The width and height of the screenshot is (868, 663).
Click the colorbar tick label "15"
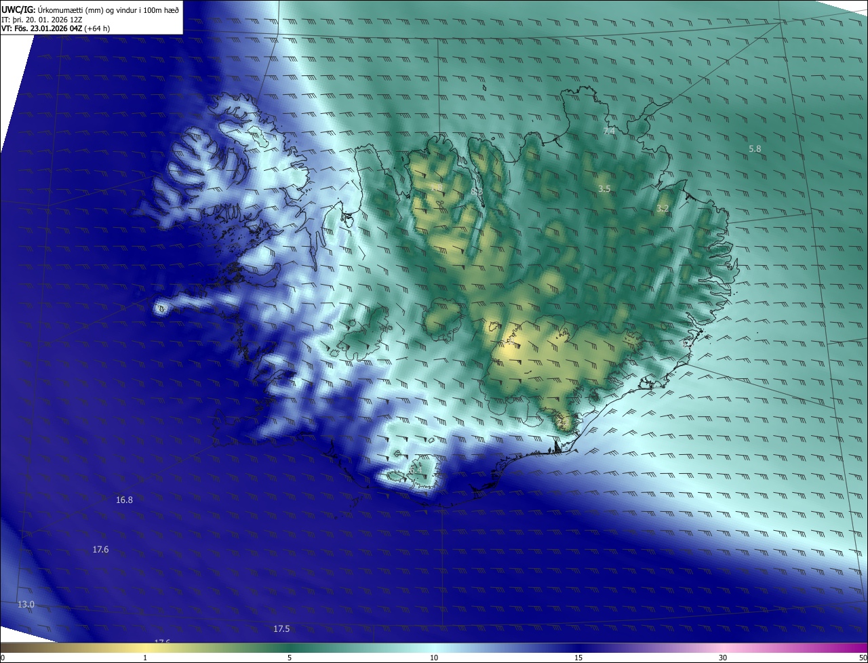click(x=578, y=658)
